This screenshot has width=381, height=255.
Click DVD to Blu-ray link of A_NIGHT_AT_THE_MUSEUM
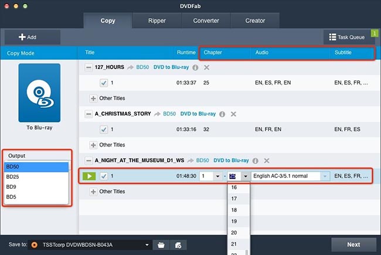pos(231,161)
